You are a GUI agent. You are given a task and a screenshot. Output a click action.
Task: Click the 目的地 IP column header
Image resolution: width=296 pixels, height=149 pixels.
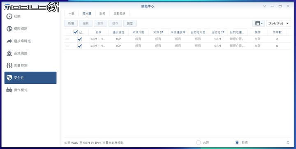(217, 32)
